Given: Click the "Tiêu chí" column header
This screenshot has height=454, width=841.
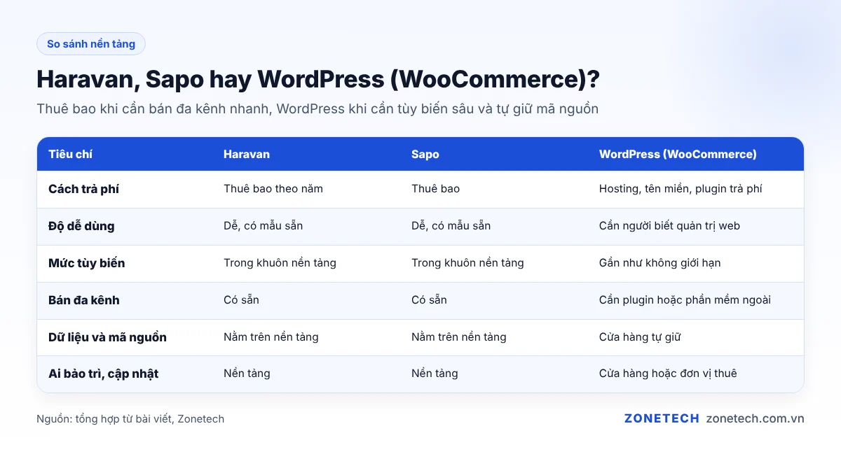Looking at the screenshot, I should tap(70, 154).
